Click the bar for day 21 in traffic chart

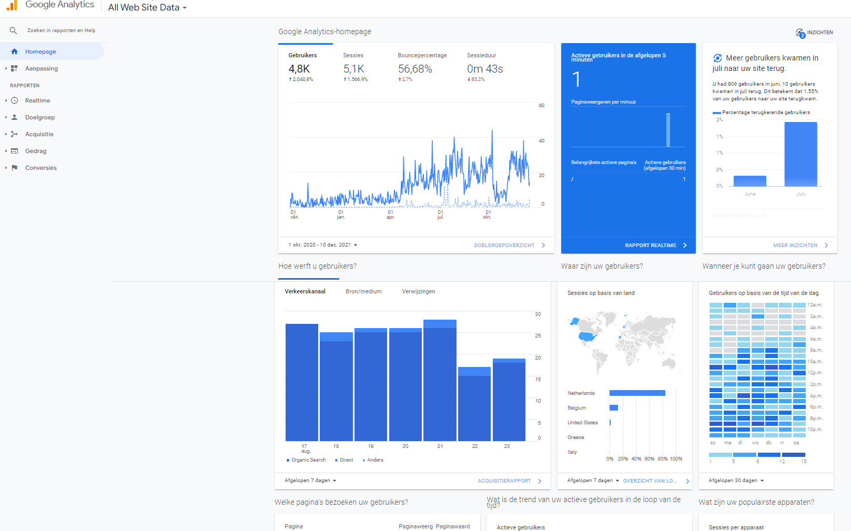[x=440, y=380]
